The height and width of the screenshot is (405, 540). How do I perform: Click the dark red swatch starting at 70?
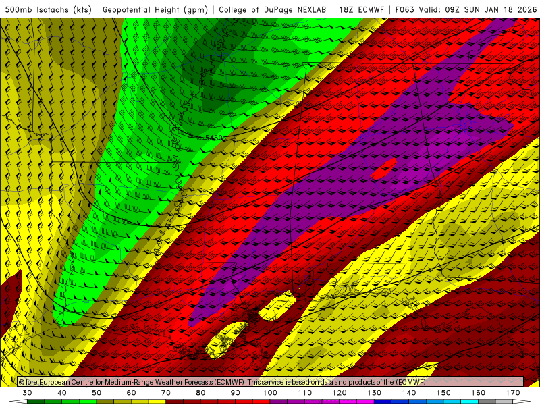coord(175,402)
